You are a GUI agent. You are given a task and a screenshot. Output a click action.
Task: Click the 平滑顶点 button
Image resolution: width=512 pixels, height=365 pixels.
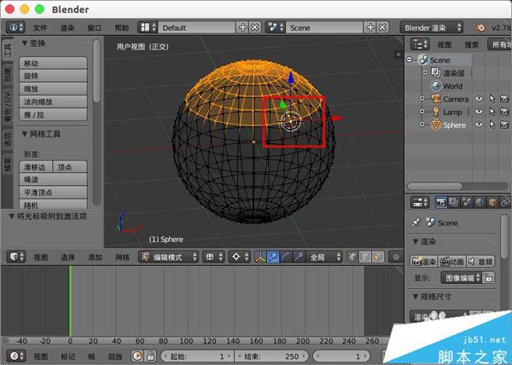tap(53, 193)
